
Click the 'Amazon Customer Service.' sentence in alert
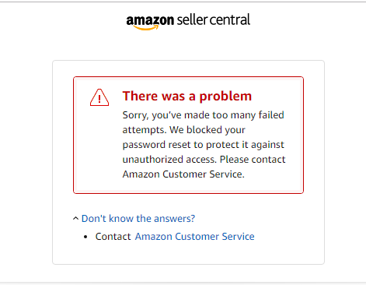tap(183, 174)
